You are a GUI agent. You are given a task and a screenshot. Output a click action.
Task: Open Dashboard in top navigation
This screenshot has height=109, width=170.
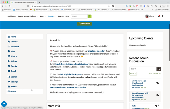coord(12,16)
